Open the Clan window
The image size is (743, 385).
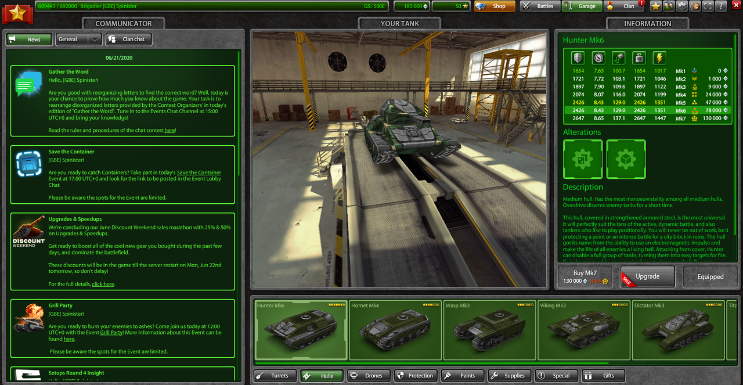tap(623, 6)
